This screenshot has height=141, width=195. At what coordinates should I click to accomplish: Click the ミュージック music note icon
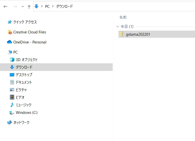[12, 105]
